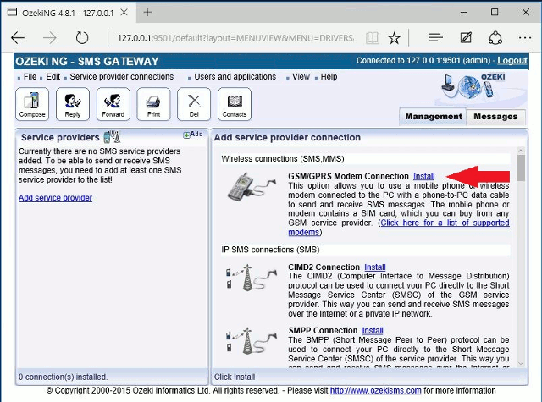Install the CIMD2 Connection

click(374, 267)
